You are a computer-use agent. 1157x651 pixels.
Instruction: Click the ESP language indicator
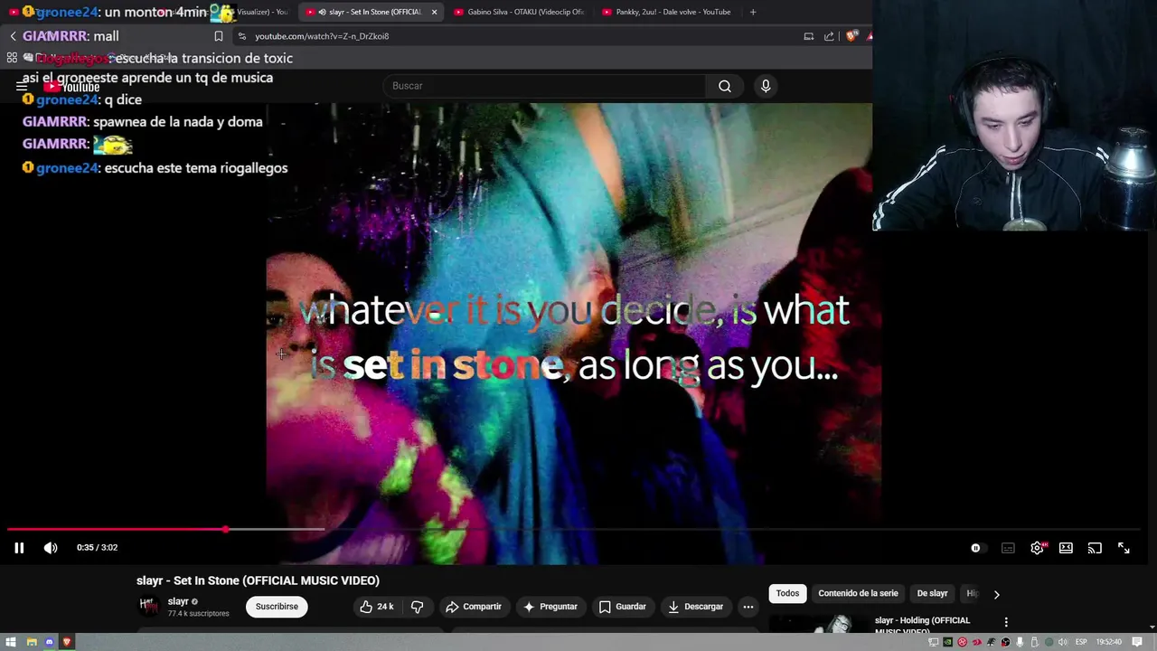point(1081,642)
